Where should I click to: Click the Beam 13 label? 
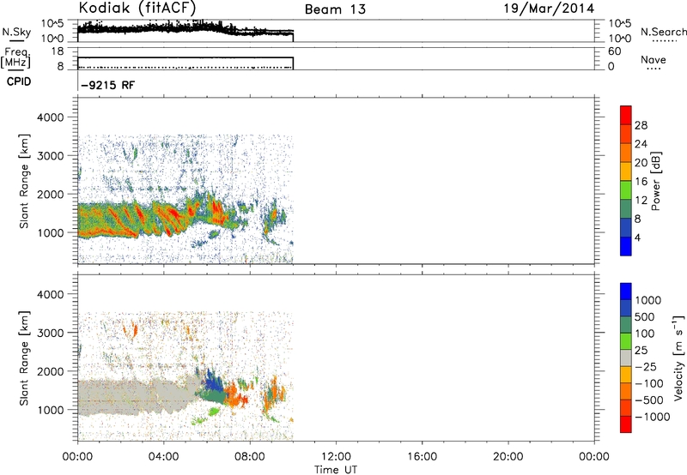(335, 9)
